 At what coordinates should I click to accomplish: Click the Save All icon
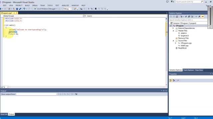20,9
